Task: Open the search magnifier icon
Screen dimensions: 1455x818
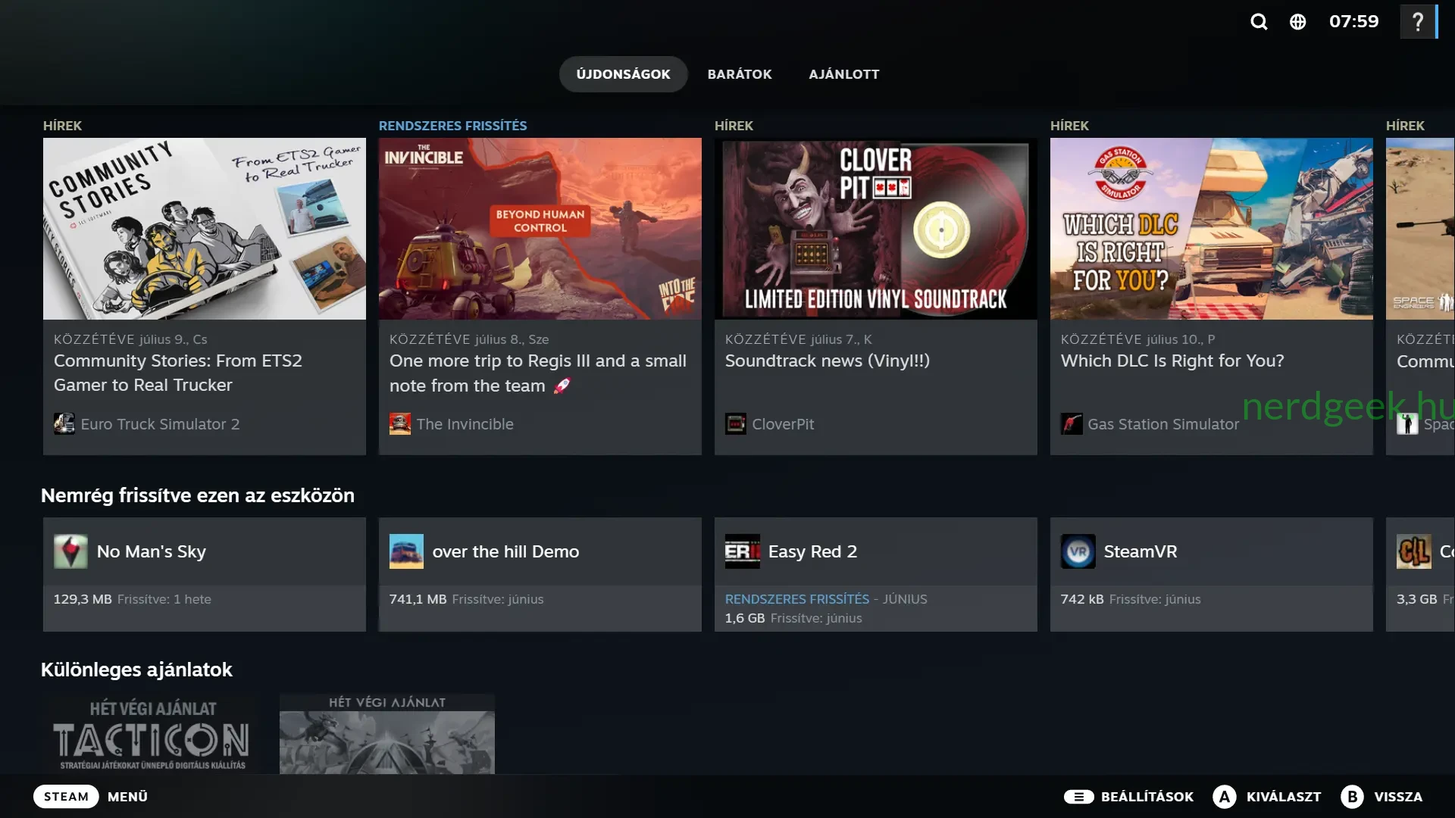Action: 1259,21
